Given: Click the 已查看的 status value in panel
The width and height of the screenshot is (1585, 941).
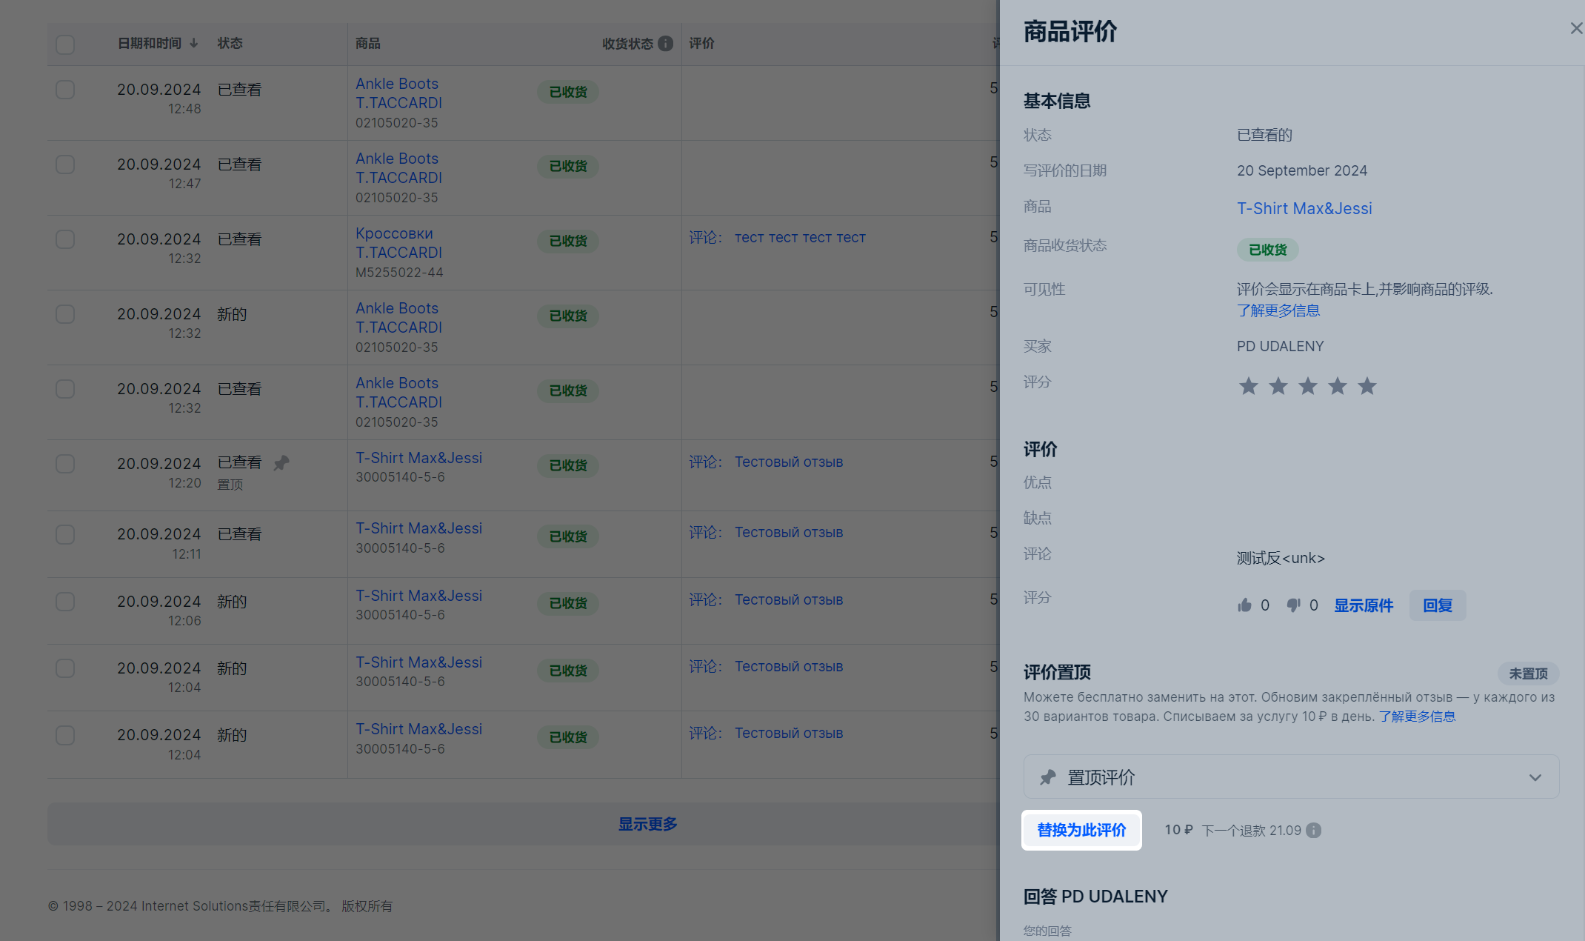Looking at the screenshot, I should point(1264,135).
